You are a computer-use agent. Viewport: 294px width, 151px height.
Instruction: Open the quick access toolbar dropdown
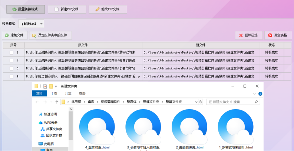point(56,86)
